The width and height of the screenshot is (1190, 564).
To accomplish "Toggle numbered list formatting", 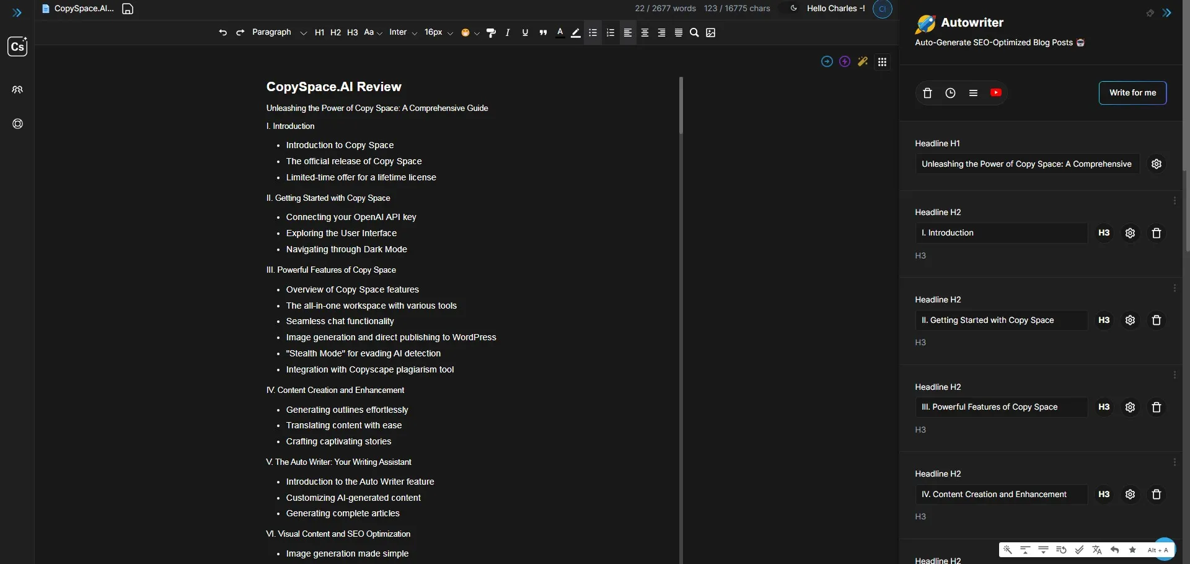I will pyautogui.click(x=610, y=33).
